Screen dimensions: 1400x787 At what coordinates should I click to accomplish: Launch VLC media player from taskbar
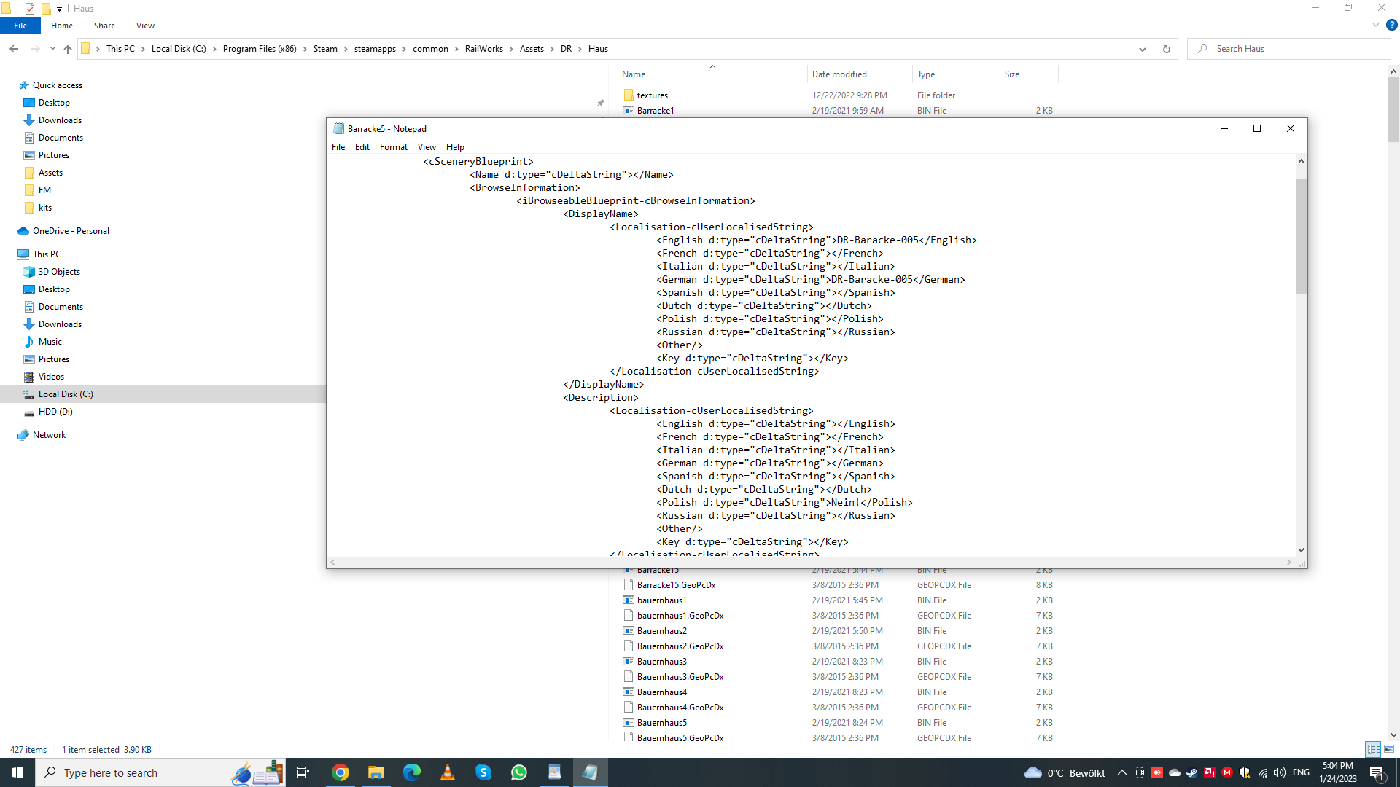[448, 772]
